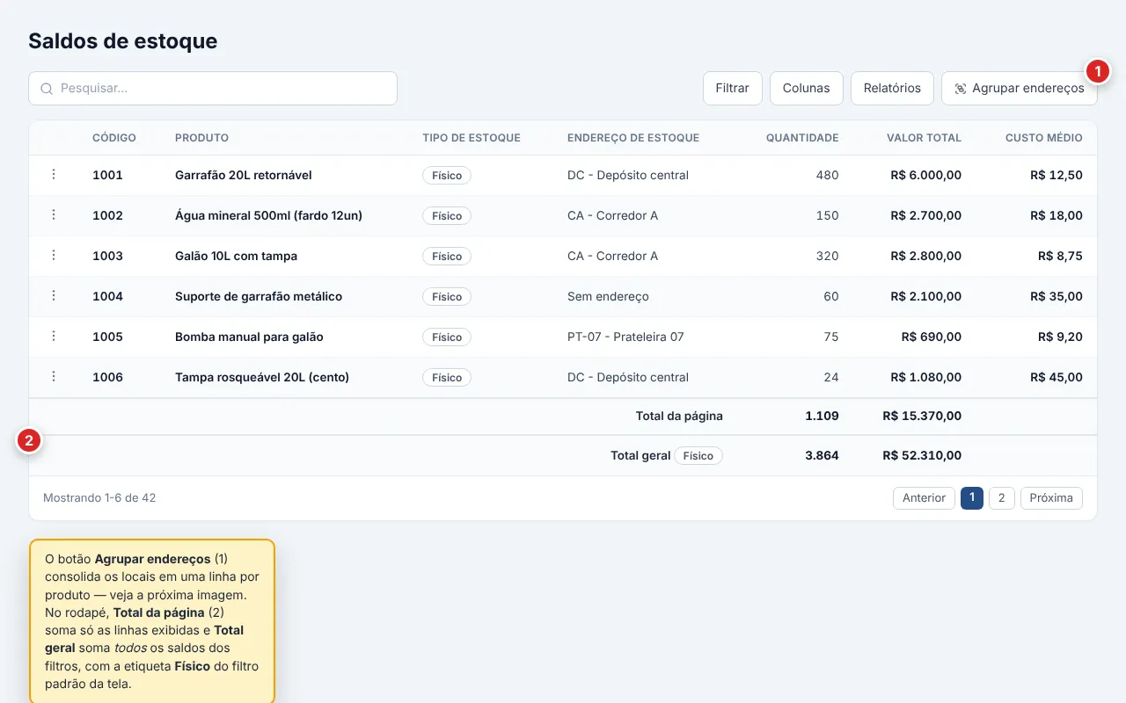Image resolution: width=1126 pixels, height=703 pixels.
Task: Sort by TIPO DE ESTOQUE header
Action: click(472, 138)
